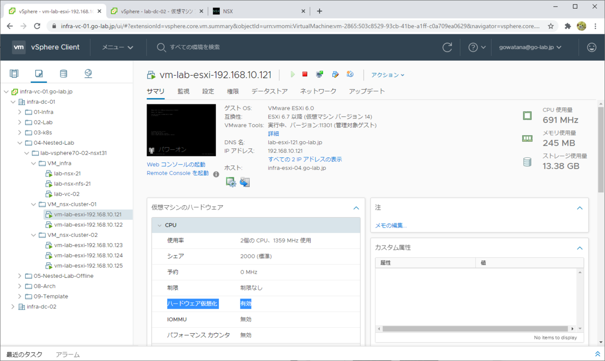Click the Chrome profile avatar icon

[581, 26]
